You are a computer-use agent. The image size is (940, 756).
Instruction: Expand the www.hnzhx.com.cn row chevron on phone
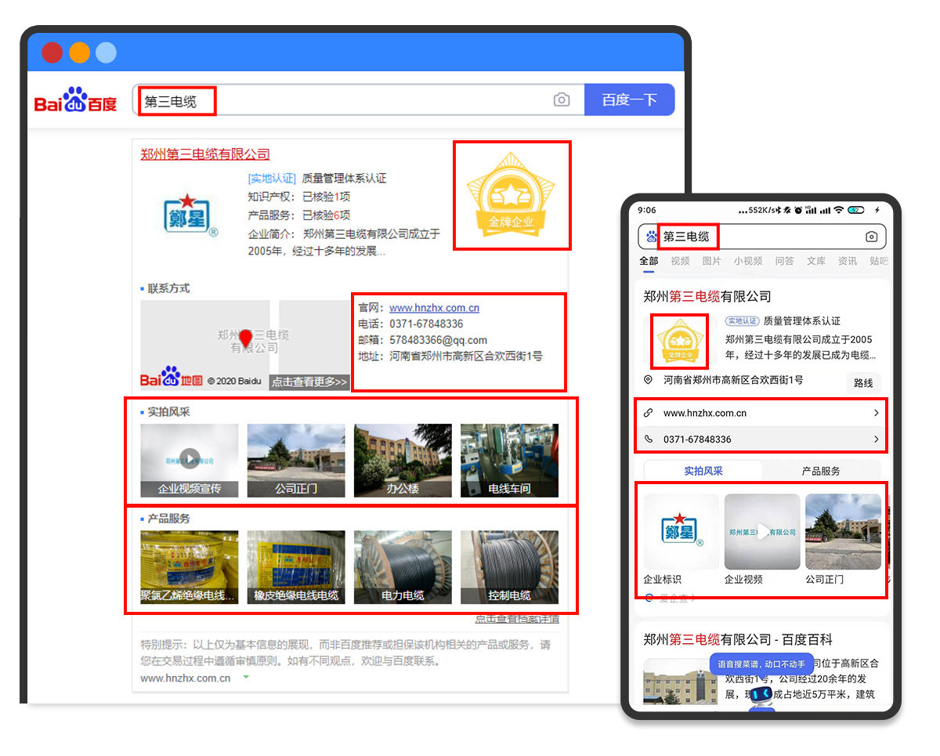pos(876,413)
